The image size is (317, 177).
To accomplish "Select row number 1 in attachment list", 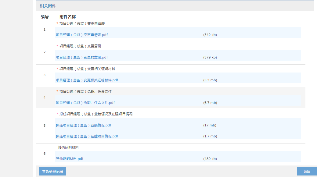I will pyautogui.click(x=45, y=30).
